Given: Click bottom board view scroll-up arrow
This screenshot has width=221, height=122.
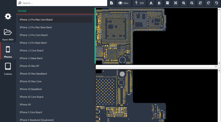Looking at the screenshot, I should click(219, 71).
